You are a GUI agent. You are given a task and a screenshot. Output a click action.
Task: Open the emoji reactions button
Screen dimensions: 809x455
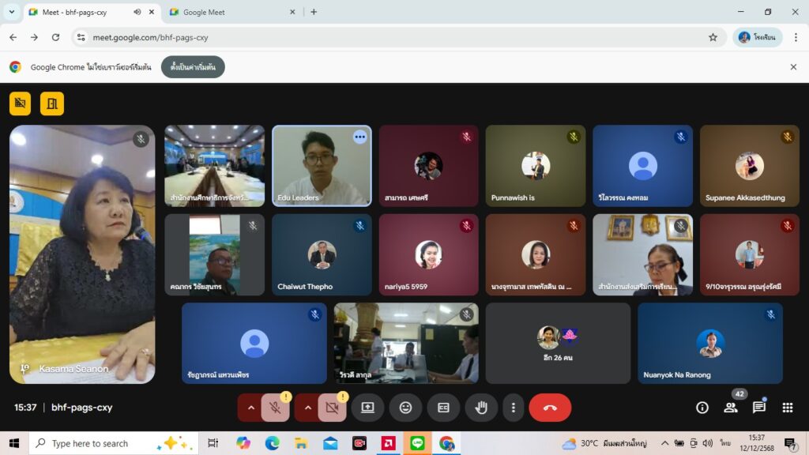(x=405, y=408)
